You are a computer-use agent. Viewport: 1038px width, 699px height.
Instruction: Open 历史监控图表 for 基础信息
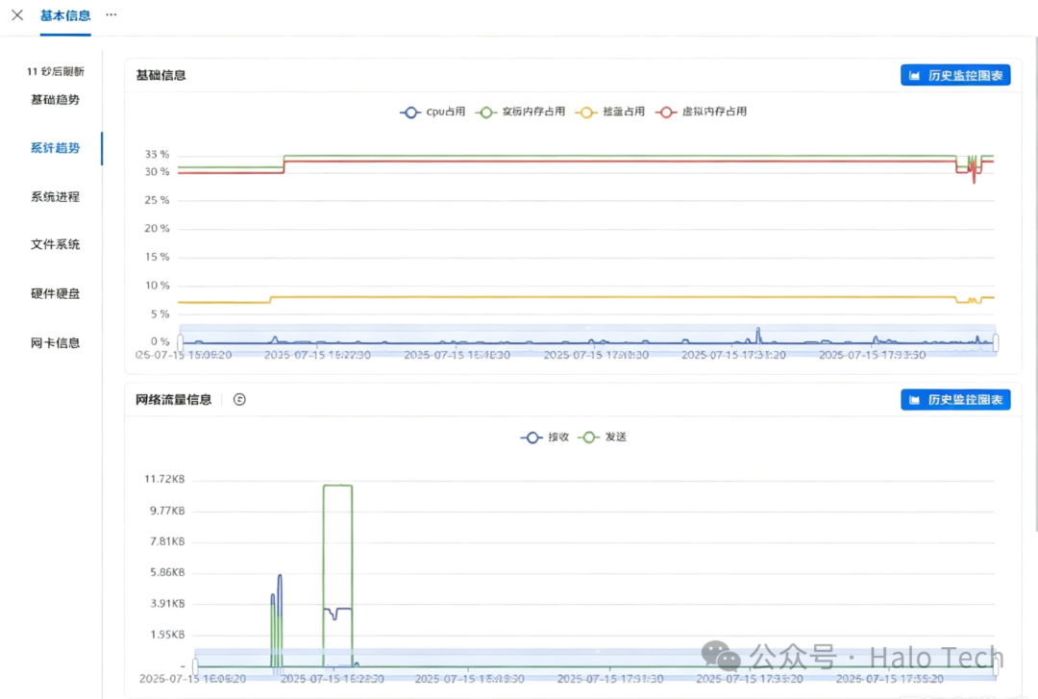[x=955, y=75]
